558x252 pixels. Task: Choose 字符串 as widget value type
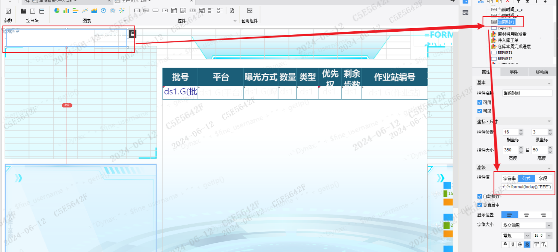509,178
